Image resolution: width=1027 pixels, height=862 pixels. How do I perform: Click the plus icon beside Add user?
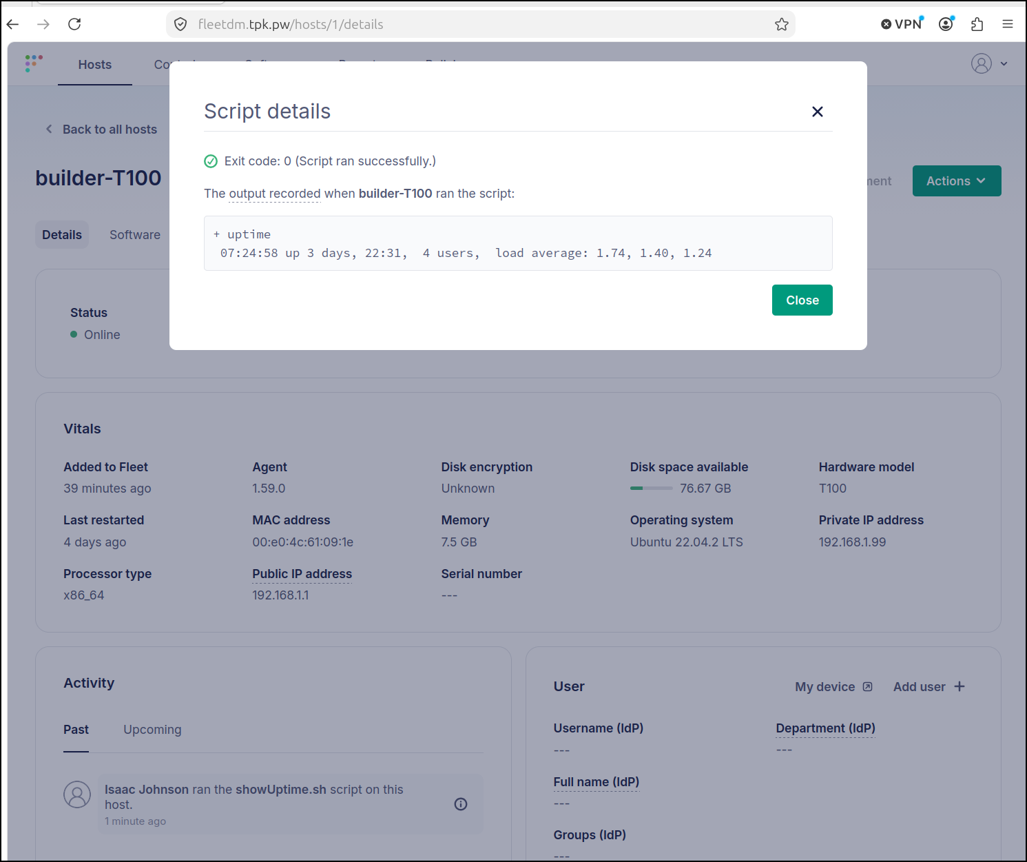pyautogui.click(x=959, y=686)
